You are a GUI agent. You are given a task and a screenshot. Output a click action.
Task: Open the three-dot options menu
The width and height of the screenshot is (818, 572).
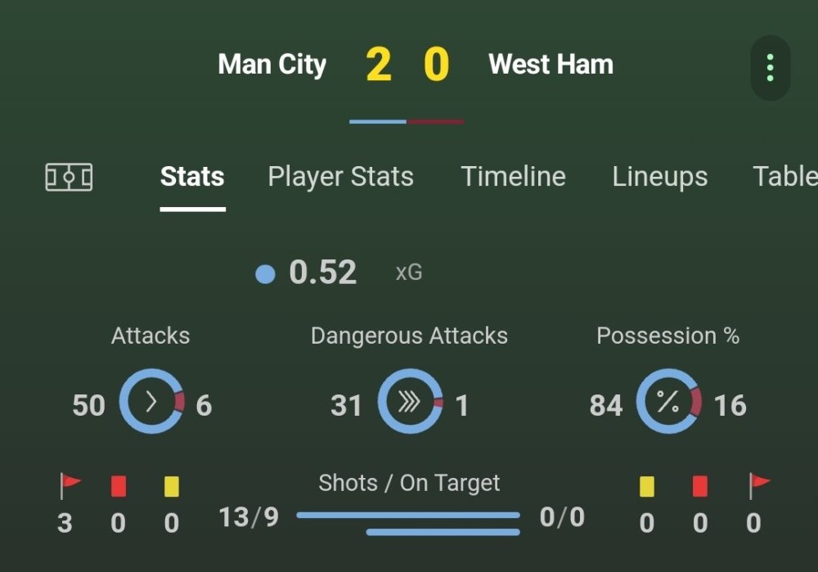[769, 65]
